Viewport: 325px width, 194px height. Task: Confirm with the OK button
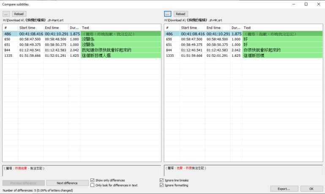(x=311, y=189)
